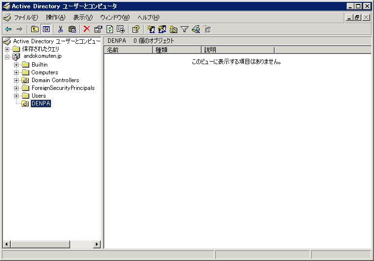Select the Active Directory root tree node

point(57,41)
